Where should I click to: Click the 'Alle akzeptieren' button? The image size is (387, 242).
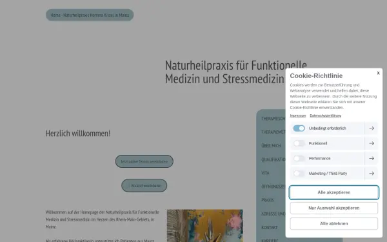pyautogui.click(x=333, y=192)
